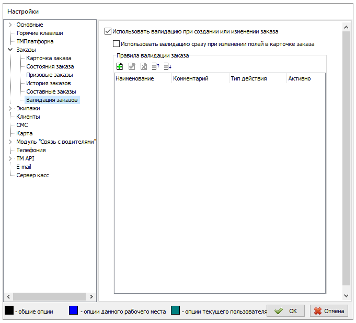
Task: Open the Горячие клавиши settings section
Action: point(40,33)
